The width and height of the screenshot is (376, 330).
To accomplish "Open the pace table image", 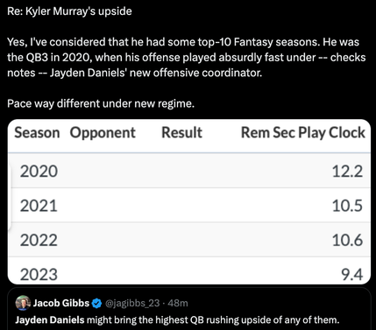I will coord(189,201).
